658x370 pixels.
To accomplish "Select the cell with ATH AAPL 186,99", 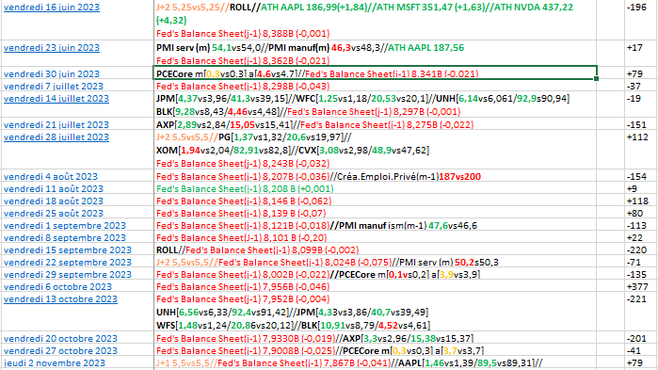I will coord(376,20).
